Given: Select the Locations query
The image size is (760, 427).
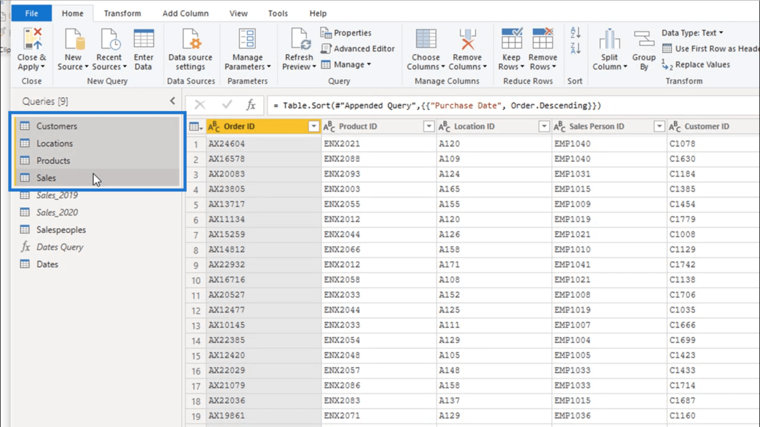Looking at the screenshot, I should (97, 143).
